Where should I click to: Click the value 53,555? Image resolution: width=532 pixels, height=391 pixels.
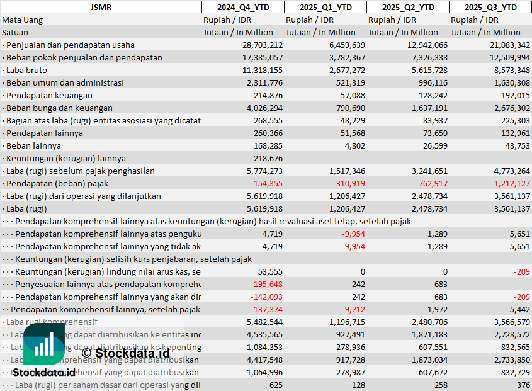[x=270, y=271]
